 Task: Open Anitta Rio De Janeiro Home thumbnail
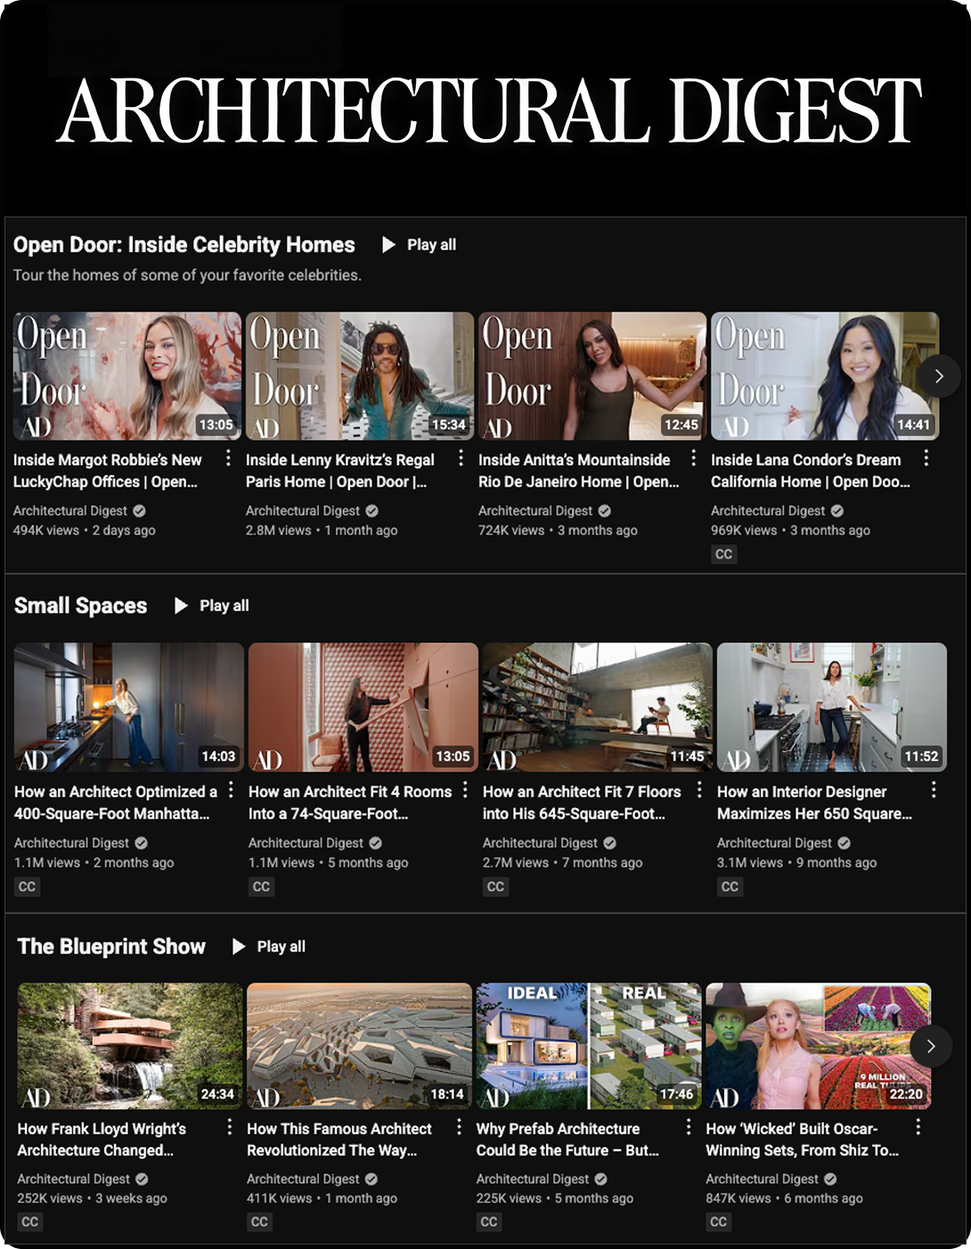click(x=592, y=376)
